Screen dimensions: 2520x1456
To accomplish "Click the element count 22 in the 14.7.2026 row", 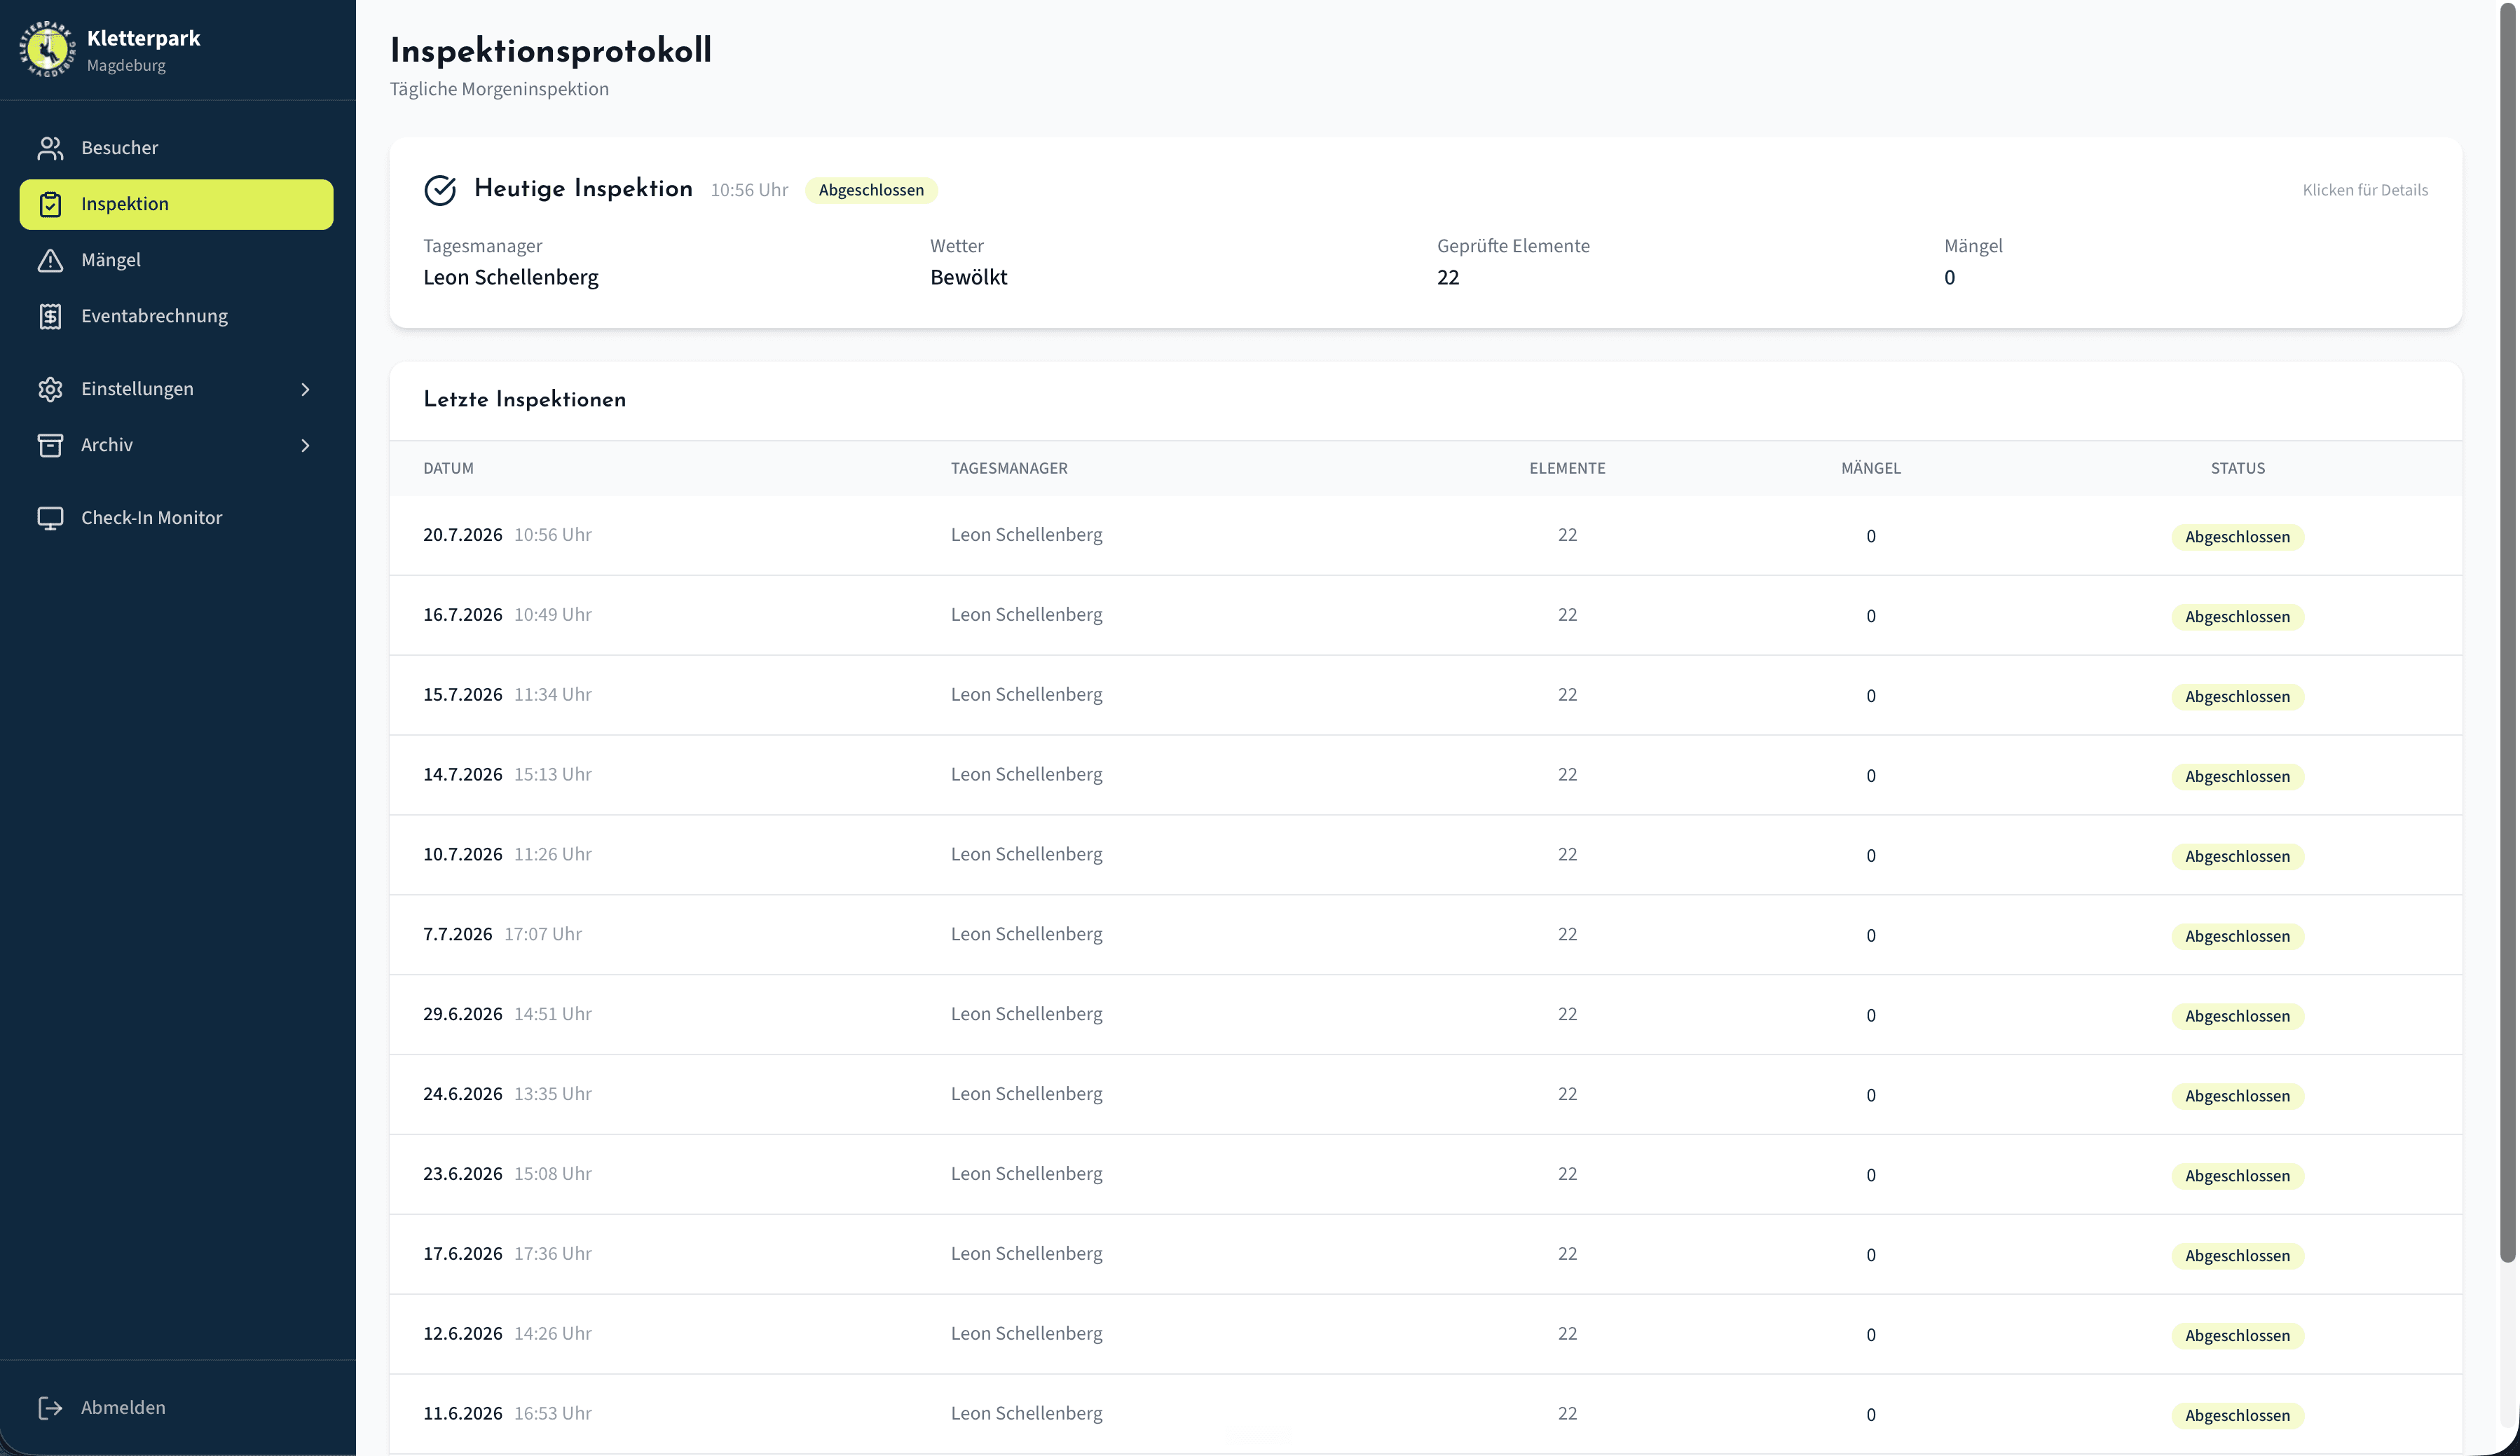I will point(1567,775).
